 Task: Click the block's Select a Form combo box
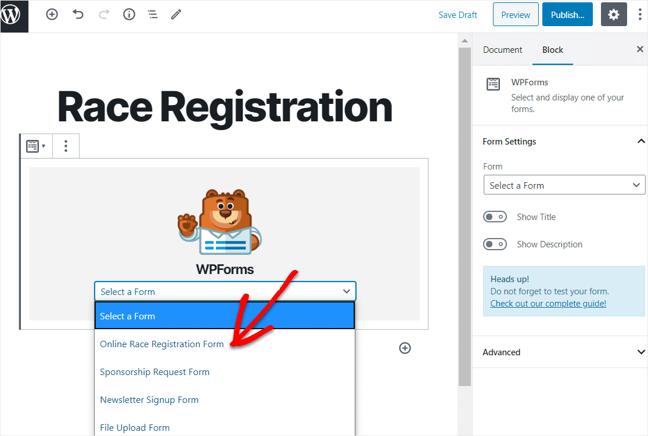click(x=225, y=291)
